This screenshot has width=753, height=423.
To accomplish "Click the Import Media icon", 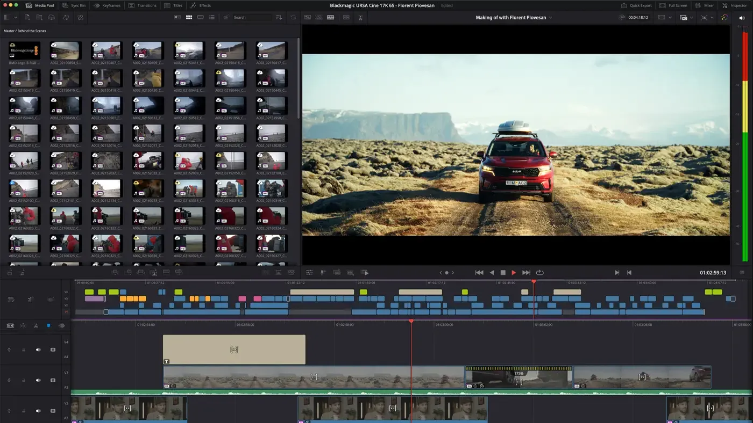I will (x=27, y=17).
